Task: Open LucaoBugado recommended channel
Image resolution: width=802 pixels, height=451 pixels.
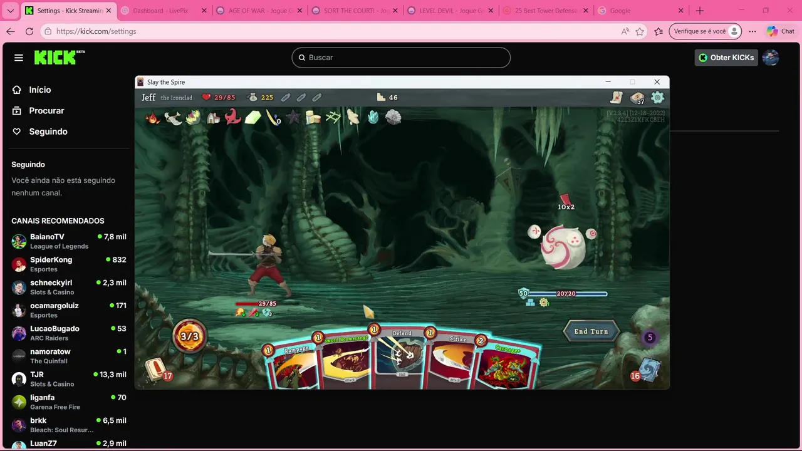Action: click(69, 333)
